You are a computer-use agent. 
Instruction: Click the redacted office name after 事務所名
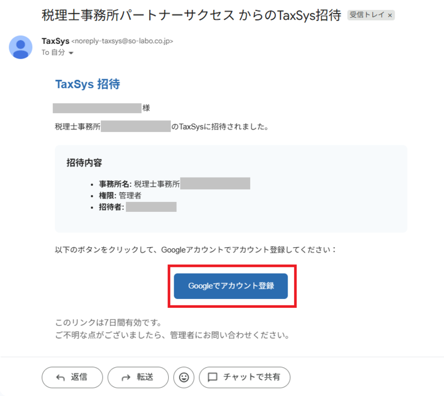215,184
